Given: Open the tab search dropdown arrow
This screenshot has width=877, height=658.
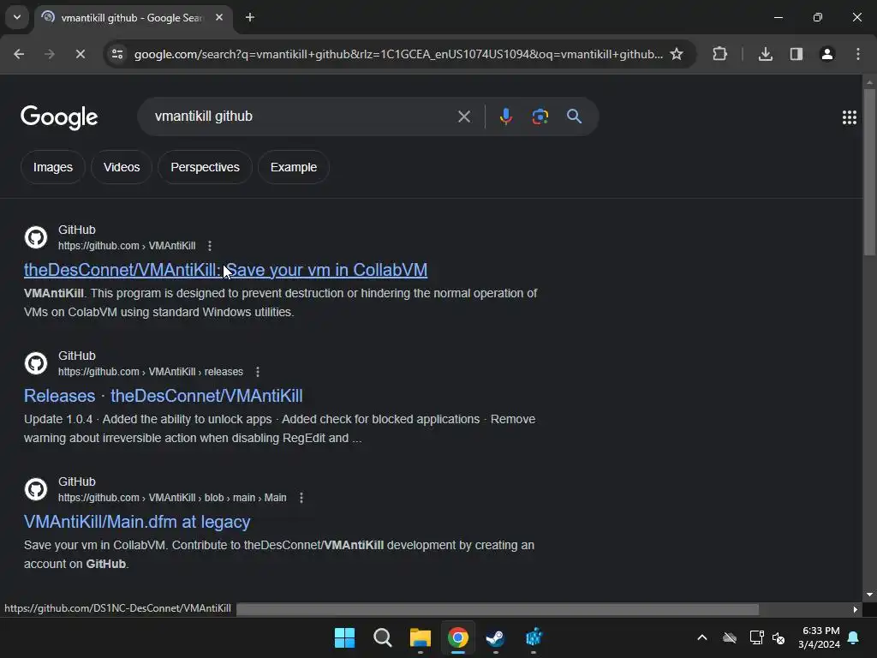Looking at the screenshot, I should pos(17,17).
